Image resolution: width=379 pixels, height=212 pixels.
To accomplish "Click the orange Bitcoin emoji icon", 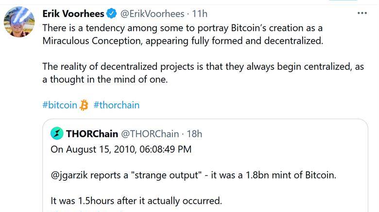I will tap(84, 105).
